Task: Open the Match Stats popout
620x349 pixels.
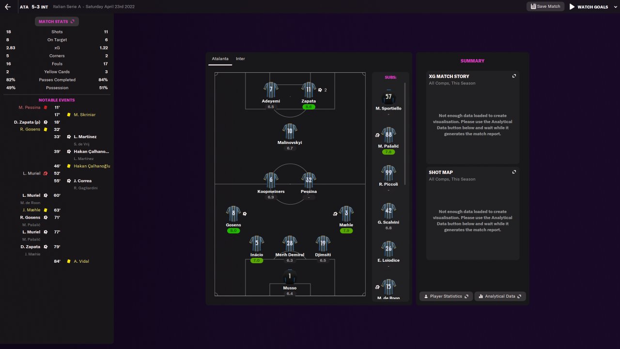Action: click(57, 21)
